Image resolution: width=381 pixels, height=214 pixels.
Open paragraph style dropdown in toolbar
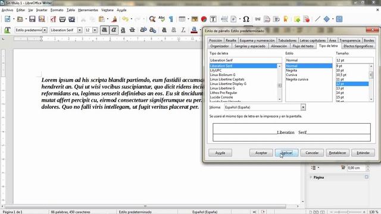coord(45,30)
